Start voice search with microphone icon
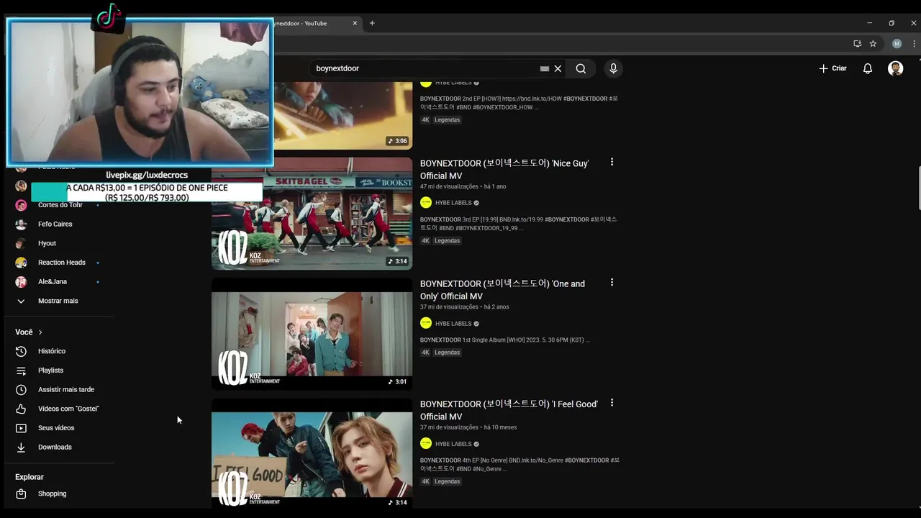Viewport: 921px width, 518px height. [613, 68]
